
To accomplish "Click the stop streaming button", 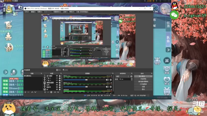I will tap(142, 76).
